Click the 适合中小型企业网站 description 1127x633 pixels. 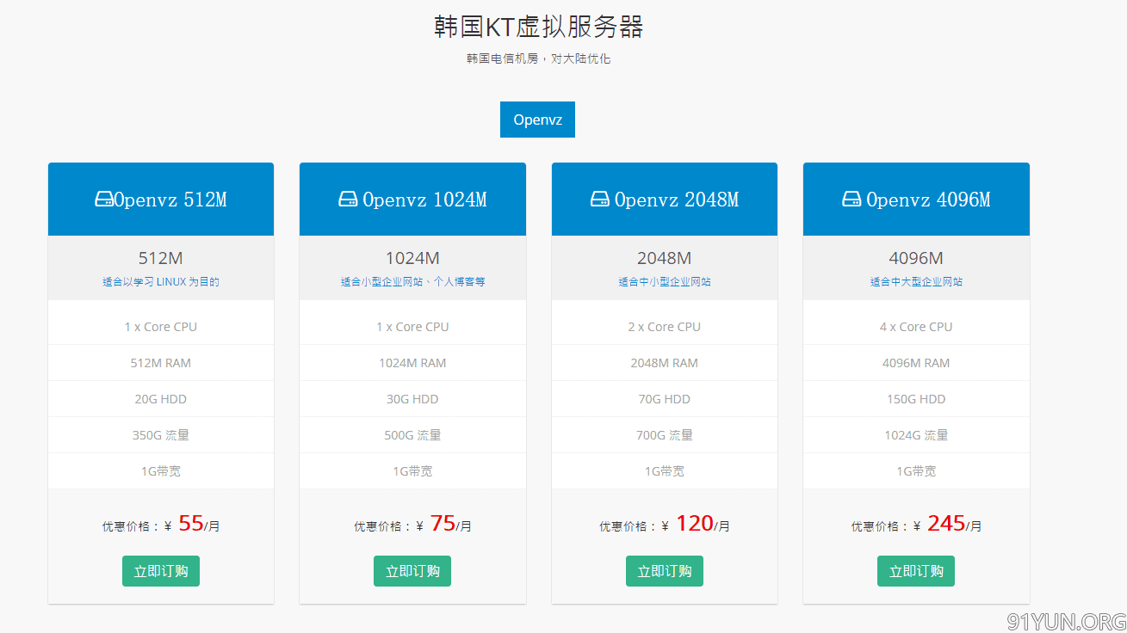coord(665,282)
